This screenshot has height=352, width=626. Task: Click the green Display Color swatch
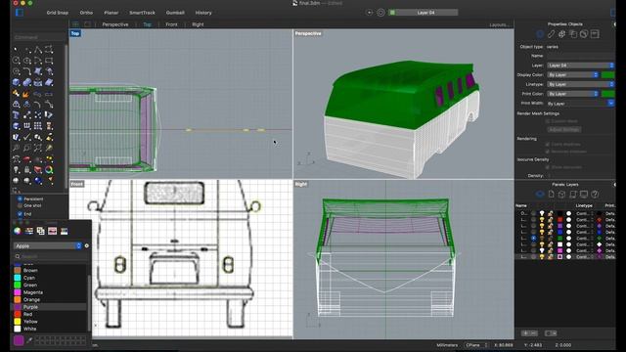[x=607, y=74]
